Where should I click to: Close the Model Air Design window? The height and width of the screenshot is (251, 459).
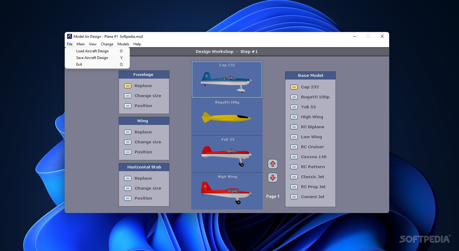pos(382,36)
